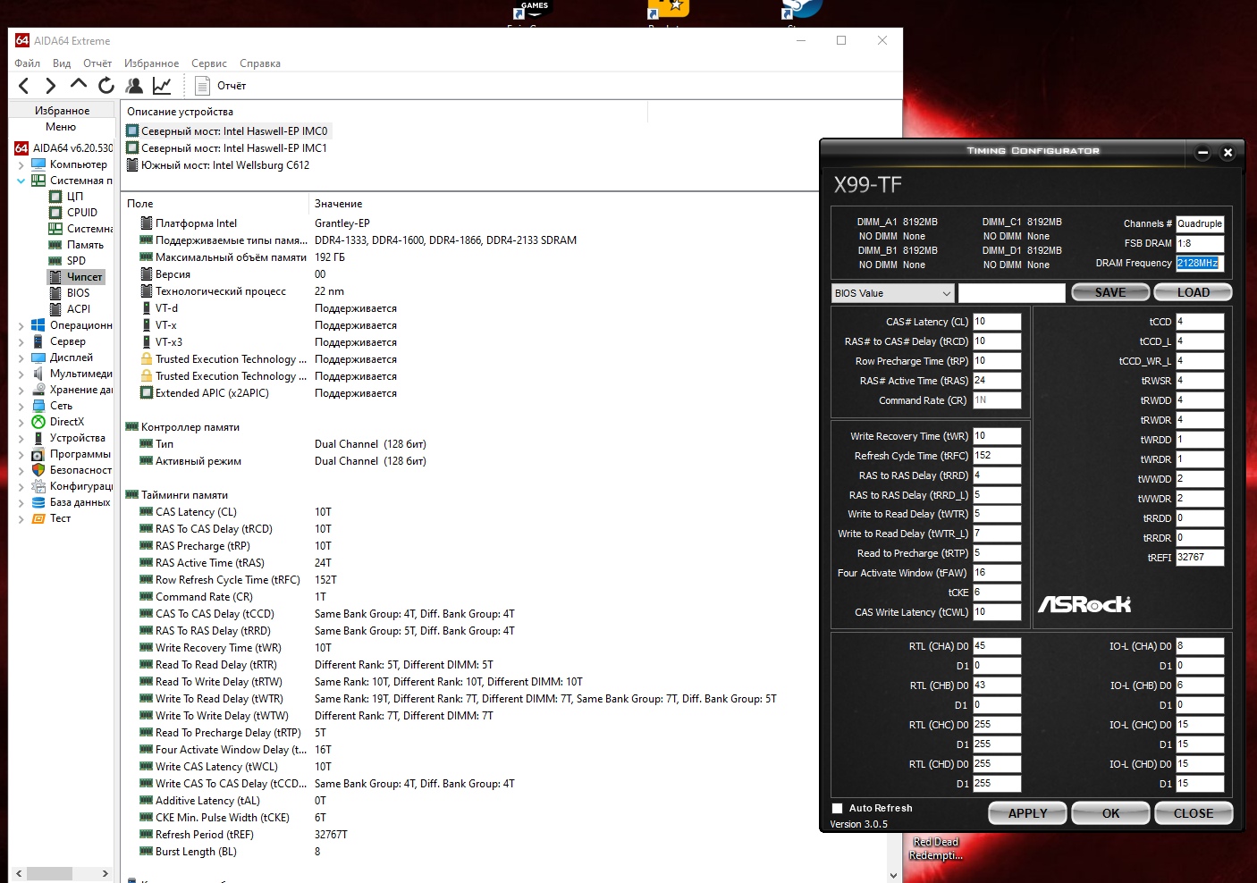Click the Refresh Cycle Time (tRFC) field
1257x883 pixels.
997,456
